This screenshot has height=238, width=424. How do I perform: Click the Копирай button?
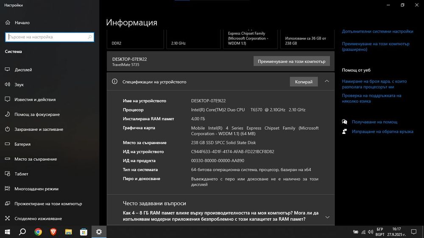[x=304, y=82]
